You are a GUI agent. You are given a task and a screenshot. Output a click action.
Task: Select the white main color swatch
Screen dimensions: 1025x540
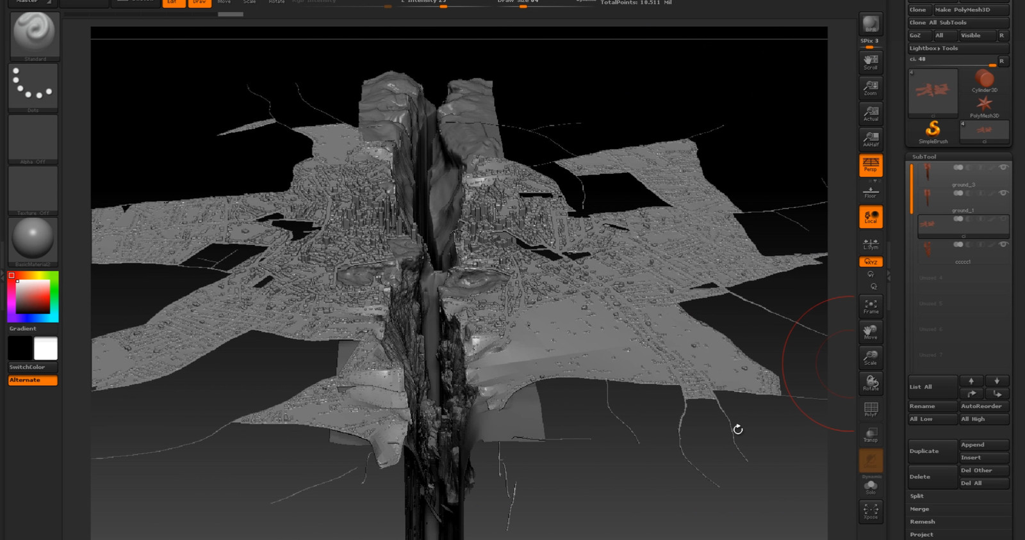(x=45, y=349)
